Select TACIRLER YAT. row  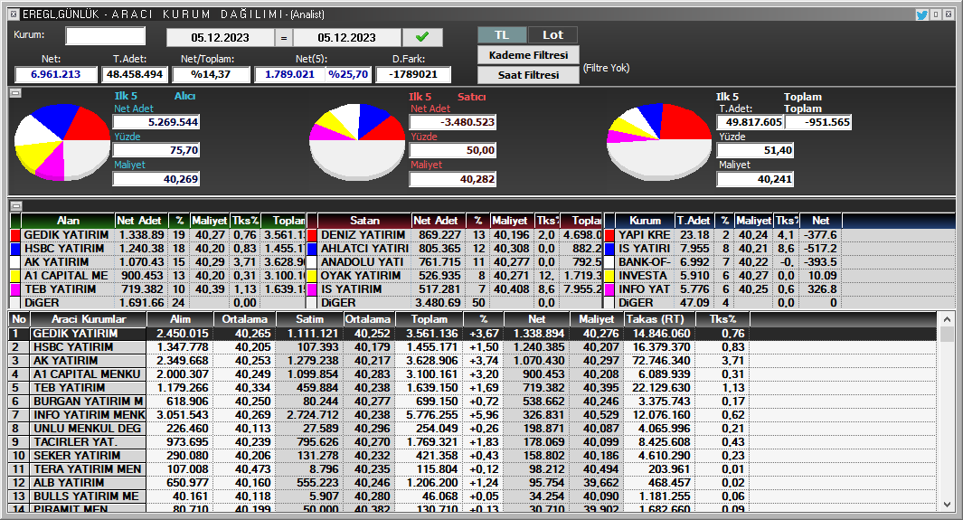click(x=472, y=442)
